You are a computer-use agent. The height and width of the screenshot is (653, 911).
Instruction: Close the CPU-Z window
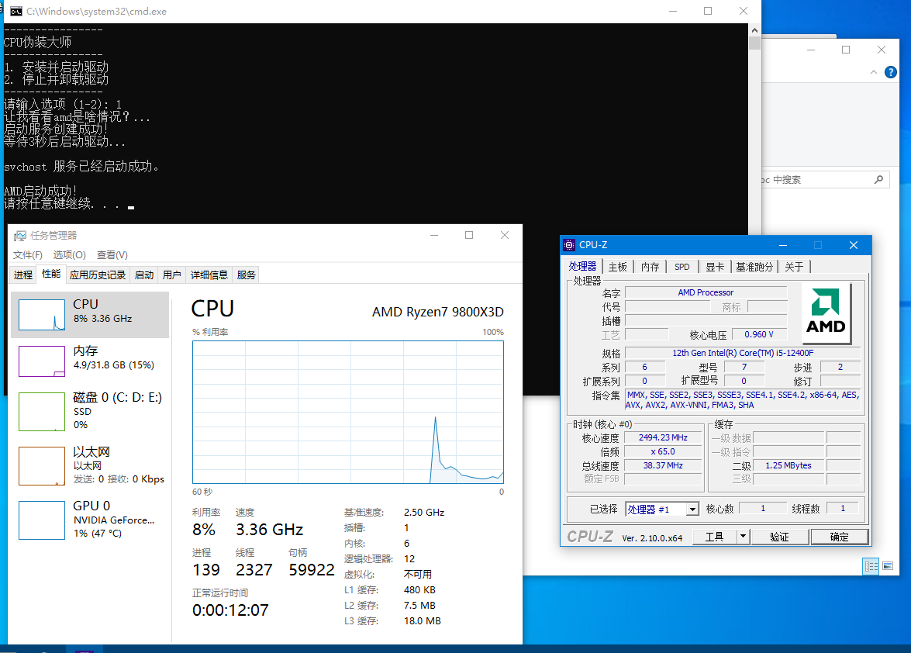tap(854, 245)
